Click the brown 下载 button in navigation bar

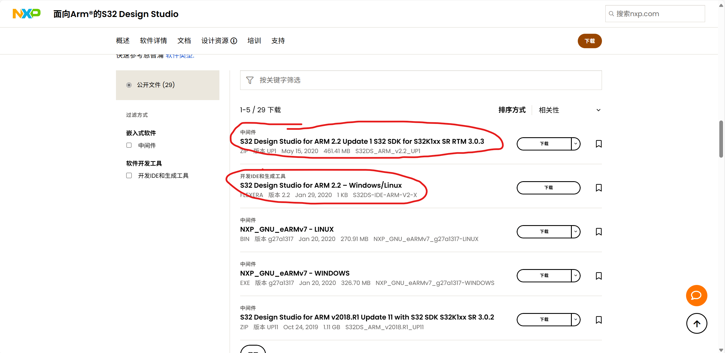[590, 41]
